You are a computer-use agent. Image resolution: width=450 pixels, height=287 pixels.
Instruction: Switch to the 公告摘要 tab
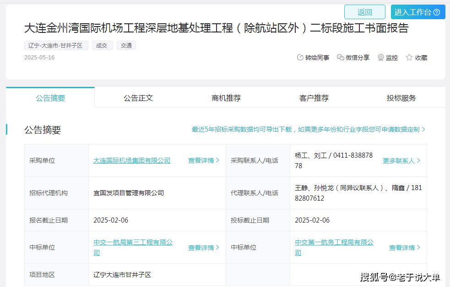50,98
